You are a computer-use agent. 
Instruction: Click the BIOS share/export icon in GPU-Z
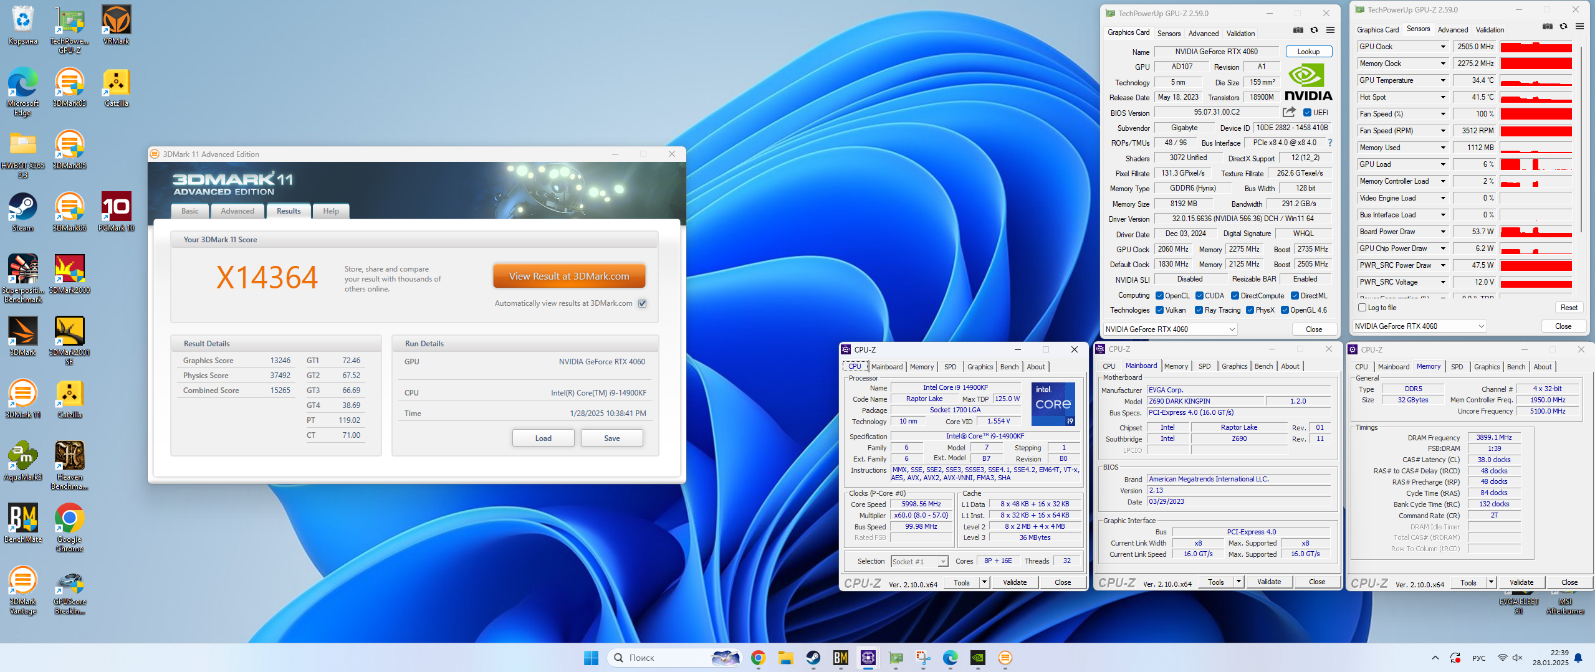(1290, 112)
